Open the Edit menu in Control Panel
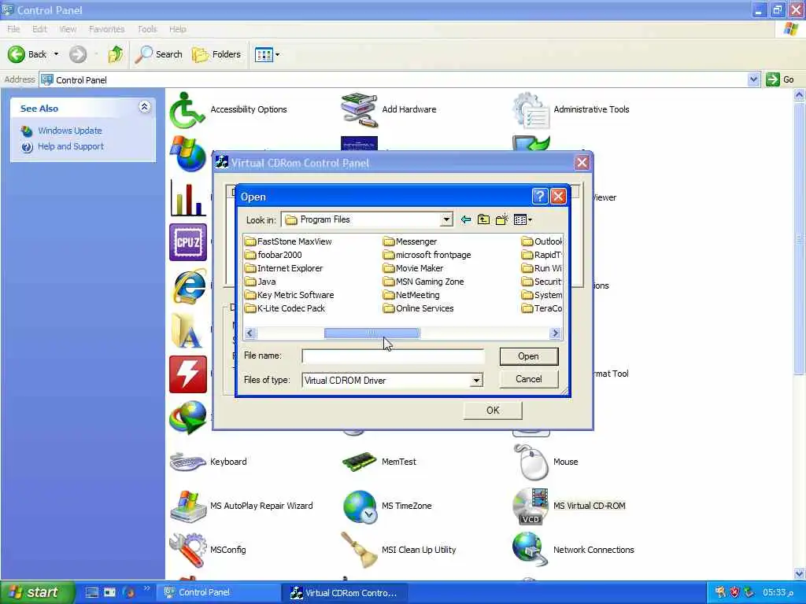 (x=39, y=29)
